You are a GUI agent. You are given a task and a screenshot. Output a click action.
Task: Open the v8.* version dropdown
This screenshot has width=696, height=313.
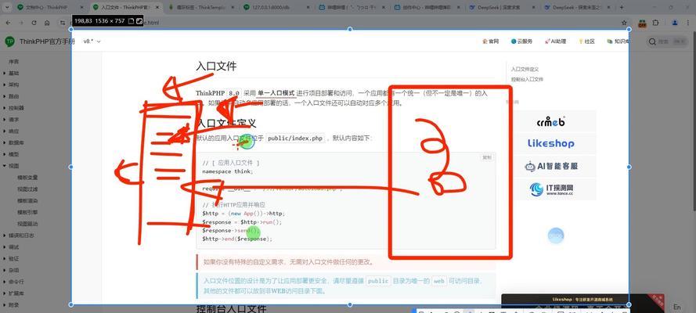point(92,41)
